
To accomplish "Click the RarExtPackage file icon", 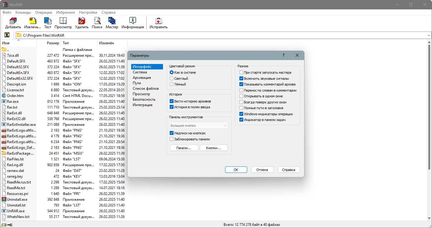I will pyautogui.click(x=4, y=153).
